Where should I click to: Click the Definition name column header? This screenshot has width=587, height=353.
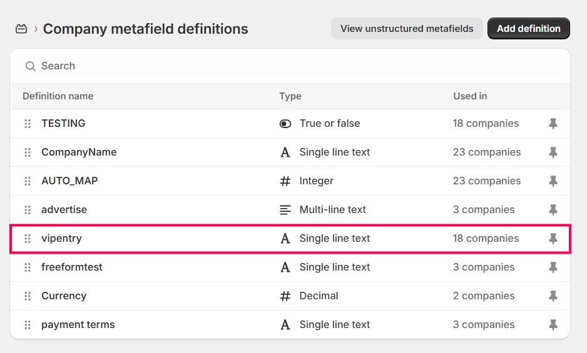coord(58,96)
